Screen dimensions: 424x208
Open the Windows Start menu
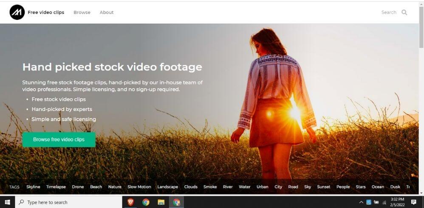click(7, 202)
